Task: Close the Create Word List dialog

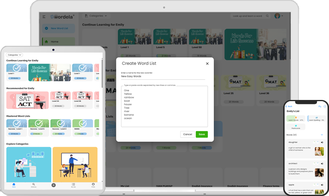Action: [x=207, y=64]
